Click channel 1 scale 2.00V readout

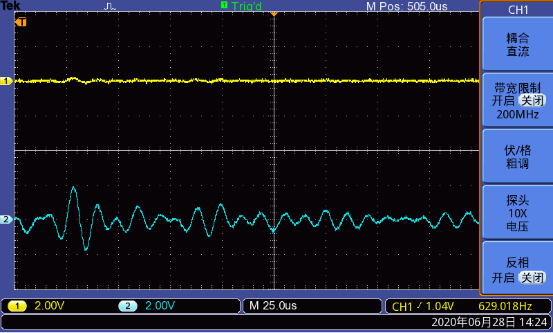(x=49, y=306)
